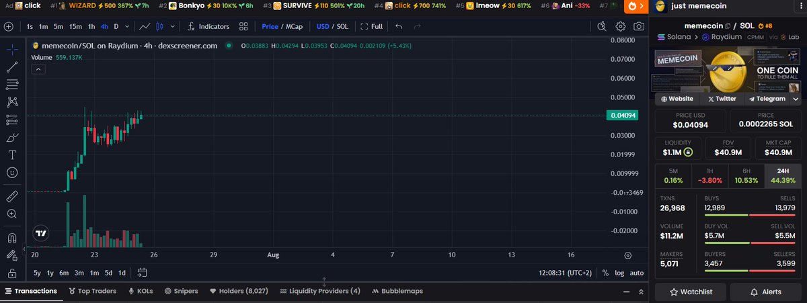Toggle stay in drawing mode
Image resolution: width=807 pixels, height=303 pixels.
[11, 255]
